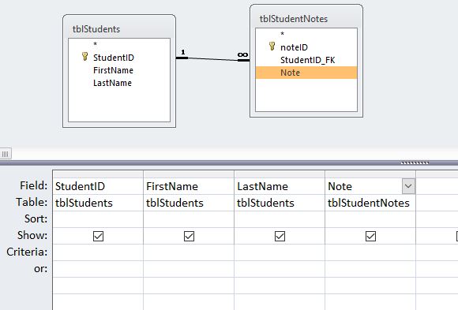Click the tblStudents table title bar
458x310 pixels.
click(119, 29)
